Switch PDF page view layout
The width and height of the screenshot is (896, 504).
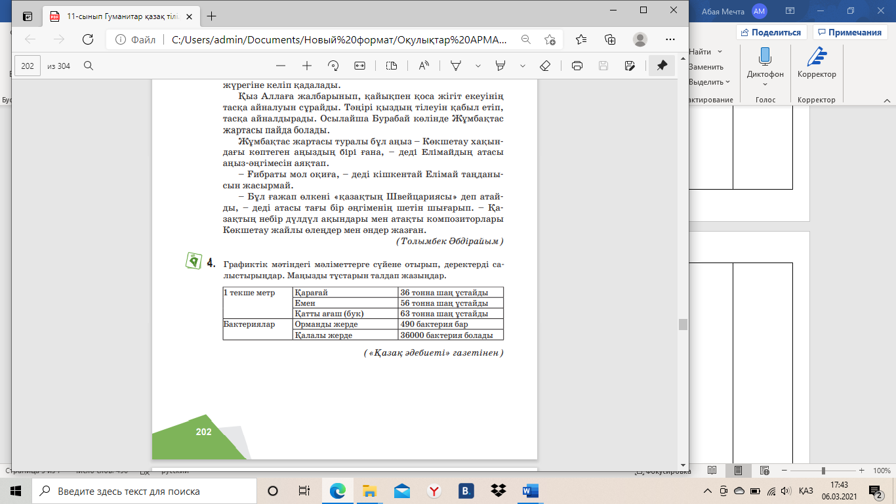coord(392,66)
